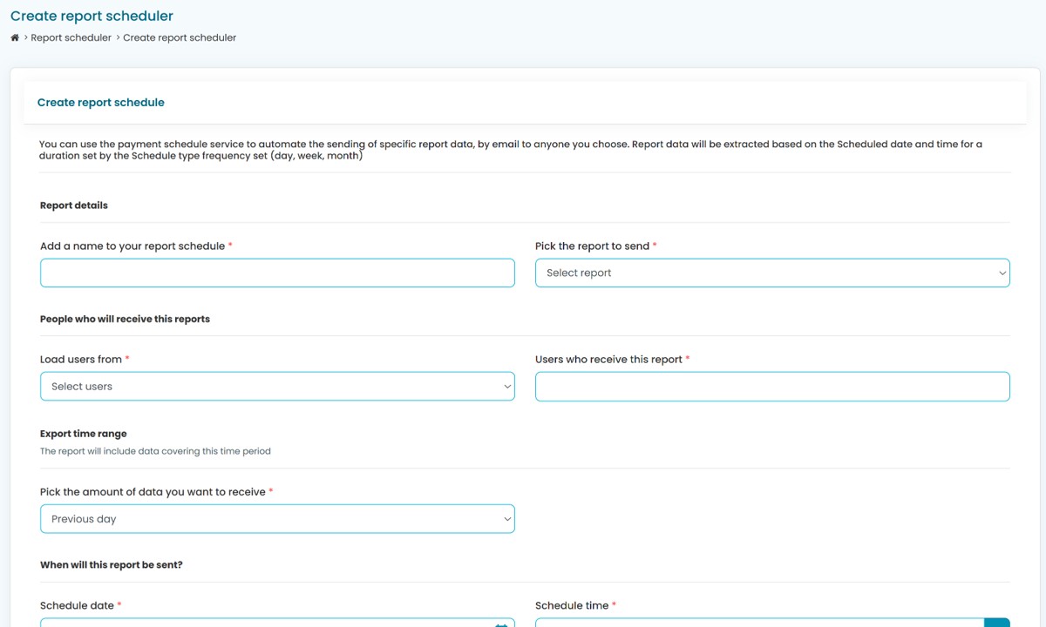
Task: Expand the Select users dropdown
Action: click(277, 387)
